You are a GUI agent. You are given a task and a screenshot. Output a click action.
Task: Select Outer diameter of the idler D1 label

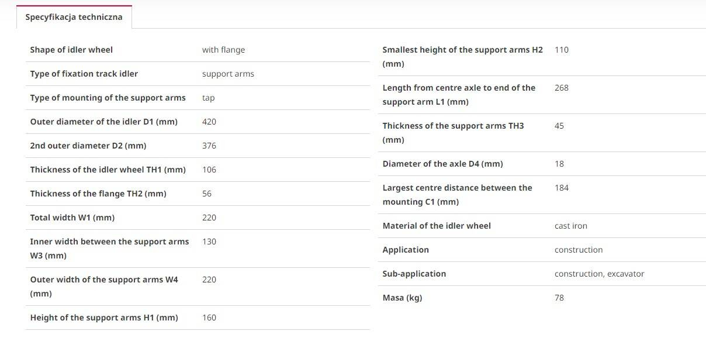104,122
